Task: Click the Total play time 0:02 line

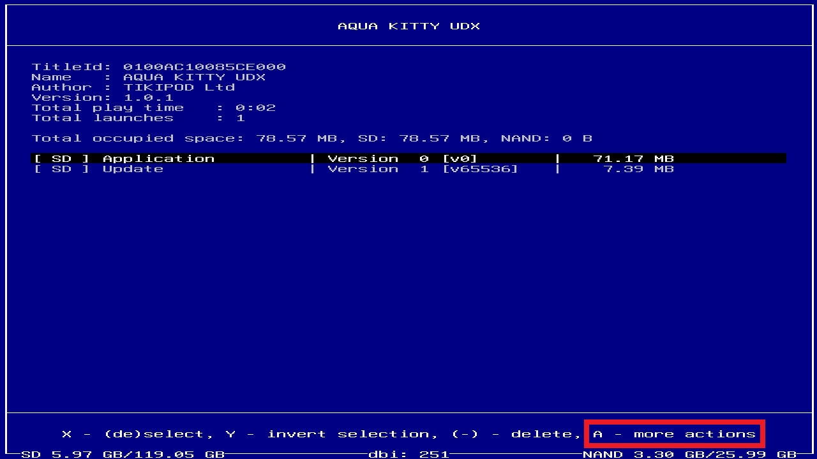Action: 154,108
